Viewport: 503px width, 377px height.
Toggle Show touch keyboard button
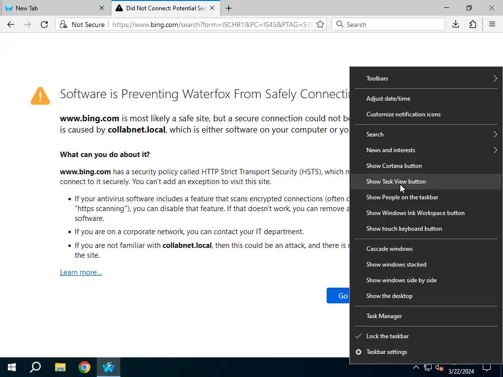[426, 229]
